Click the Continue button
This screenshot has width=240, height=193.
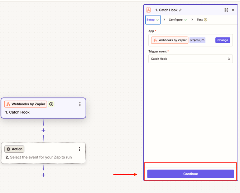coord(191,174)
